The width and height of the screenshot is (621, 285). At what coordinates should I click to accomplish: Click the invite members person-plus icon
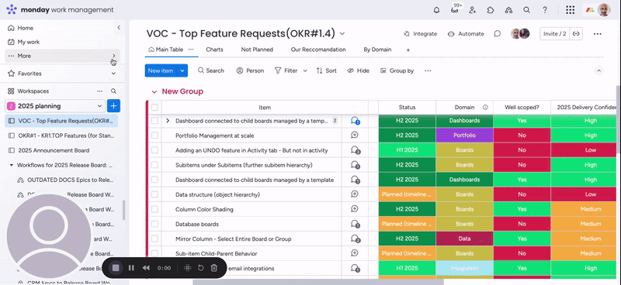tap(472, 10)
